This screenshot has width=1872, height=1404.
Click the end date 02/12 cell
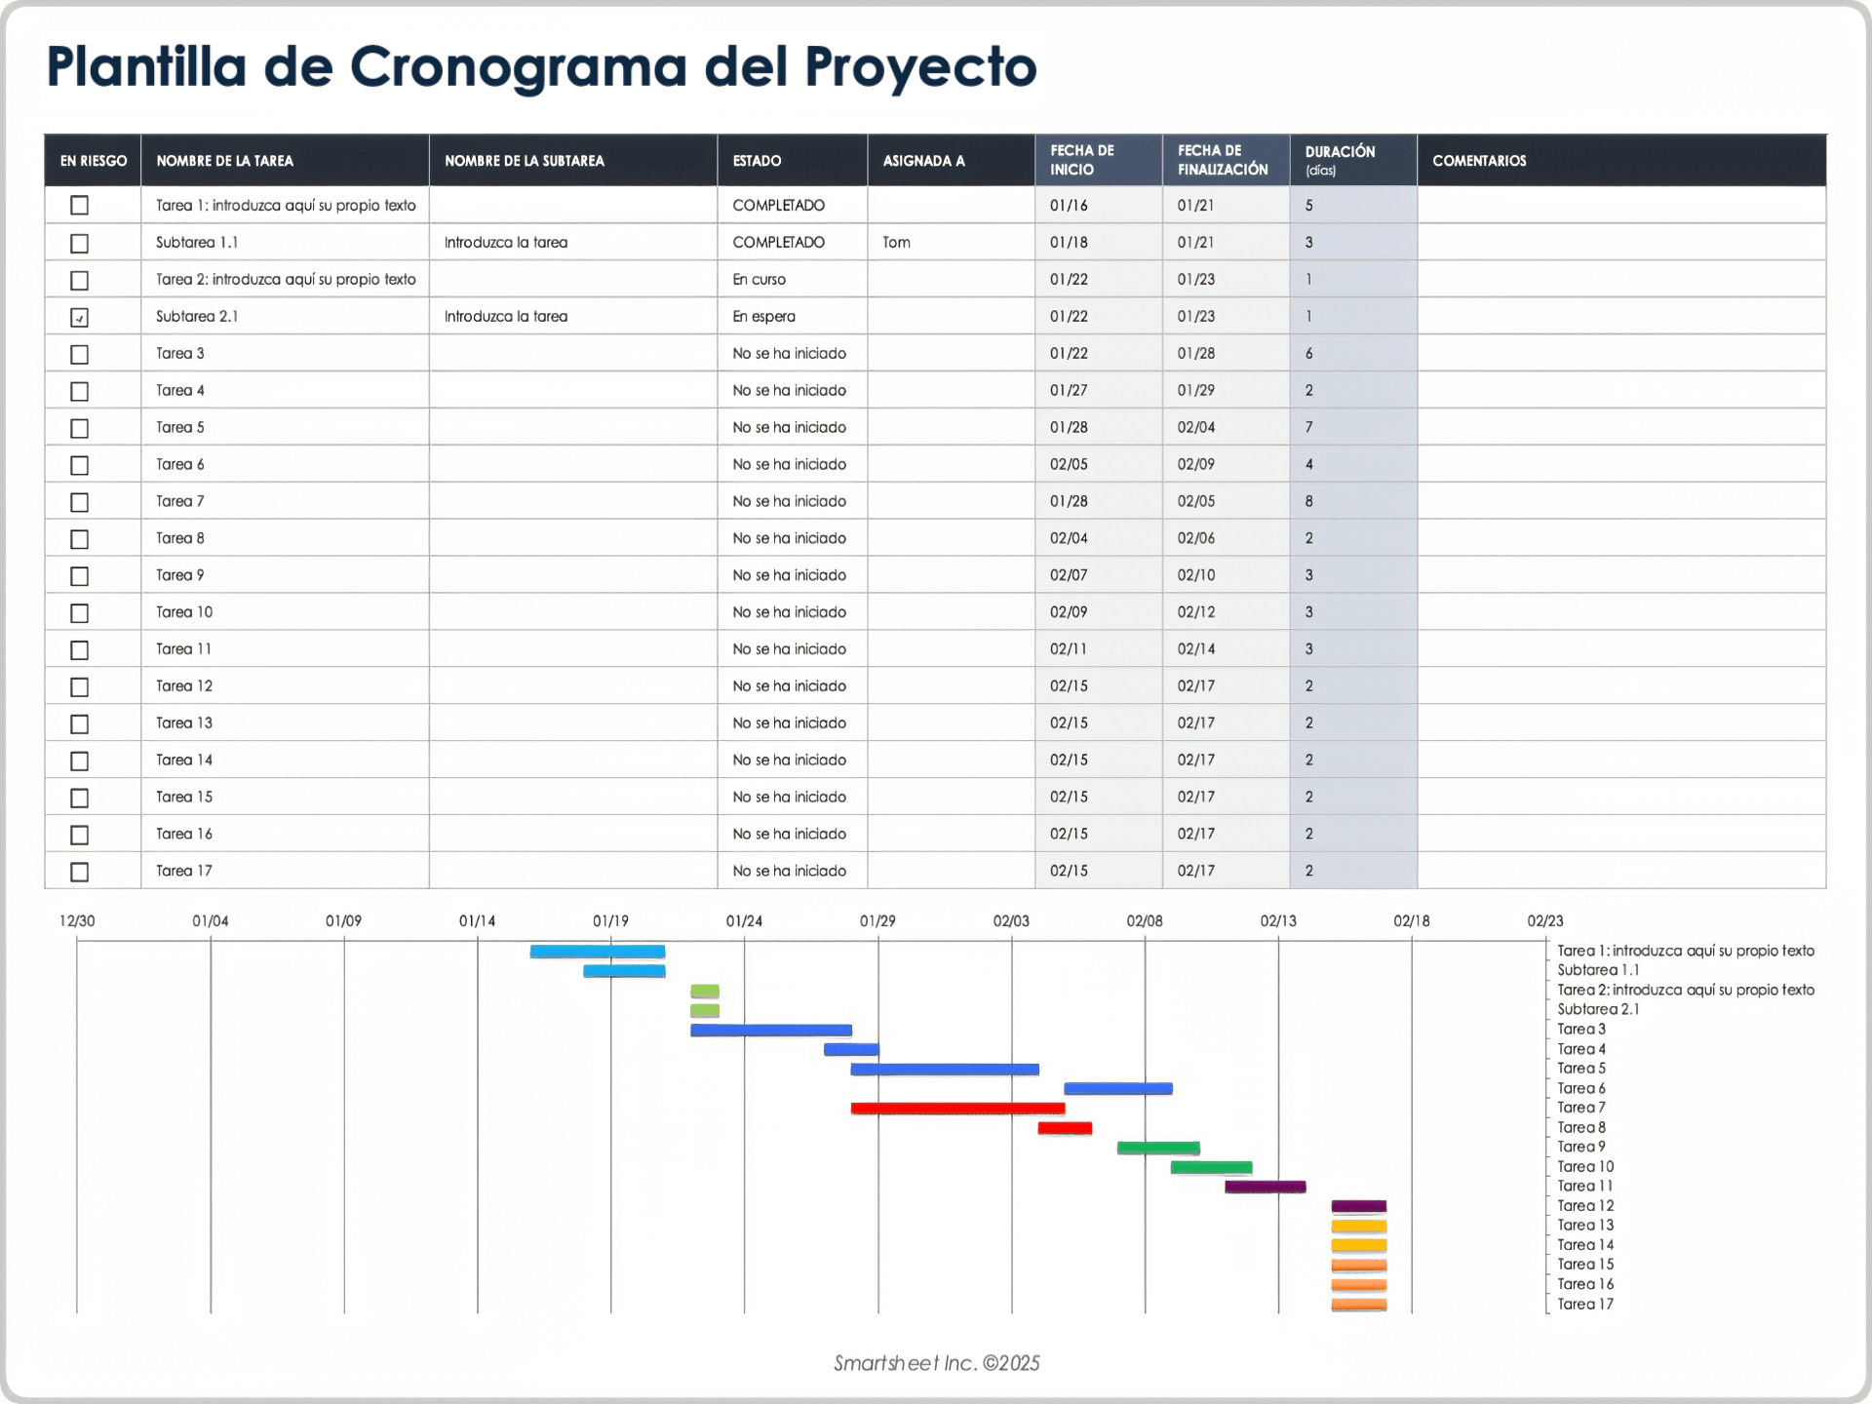1227,612
